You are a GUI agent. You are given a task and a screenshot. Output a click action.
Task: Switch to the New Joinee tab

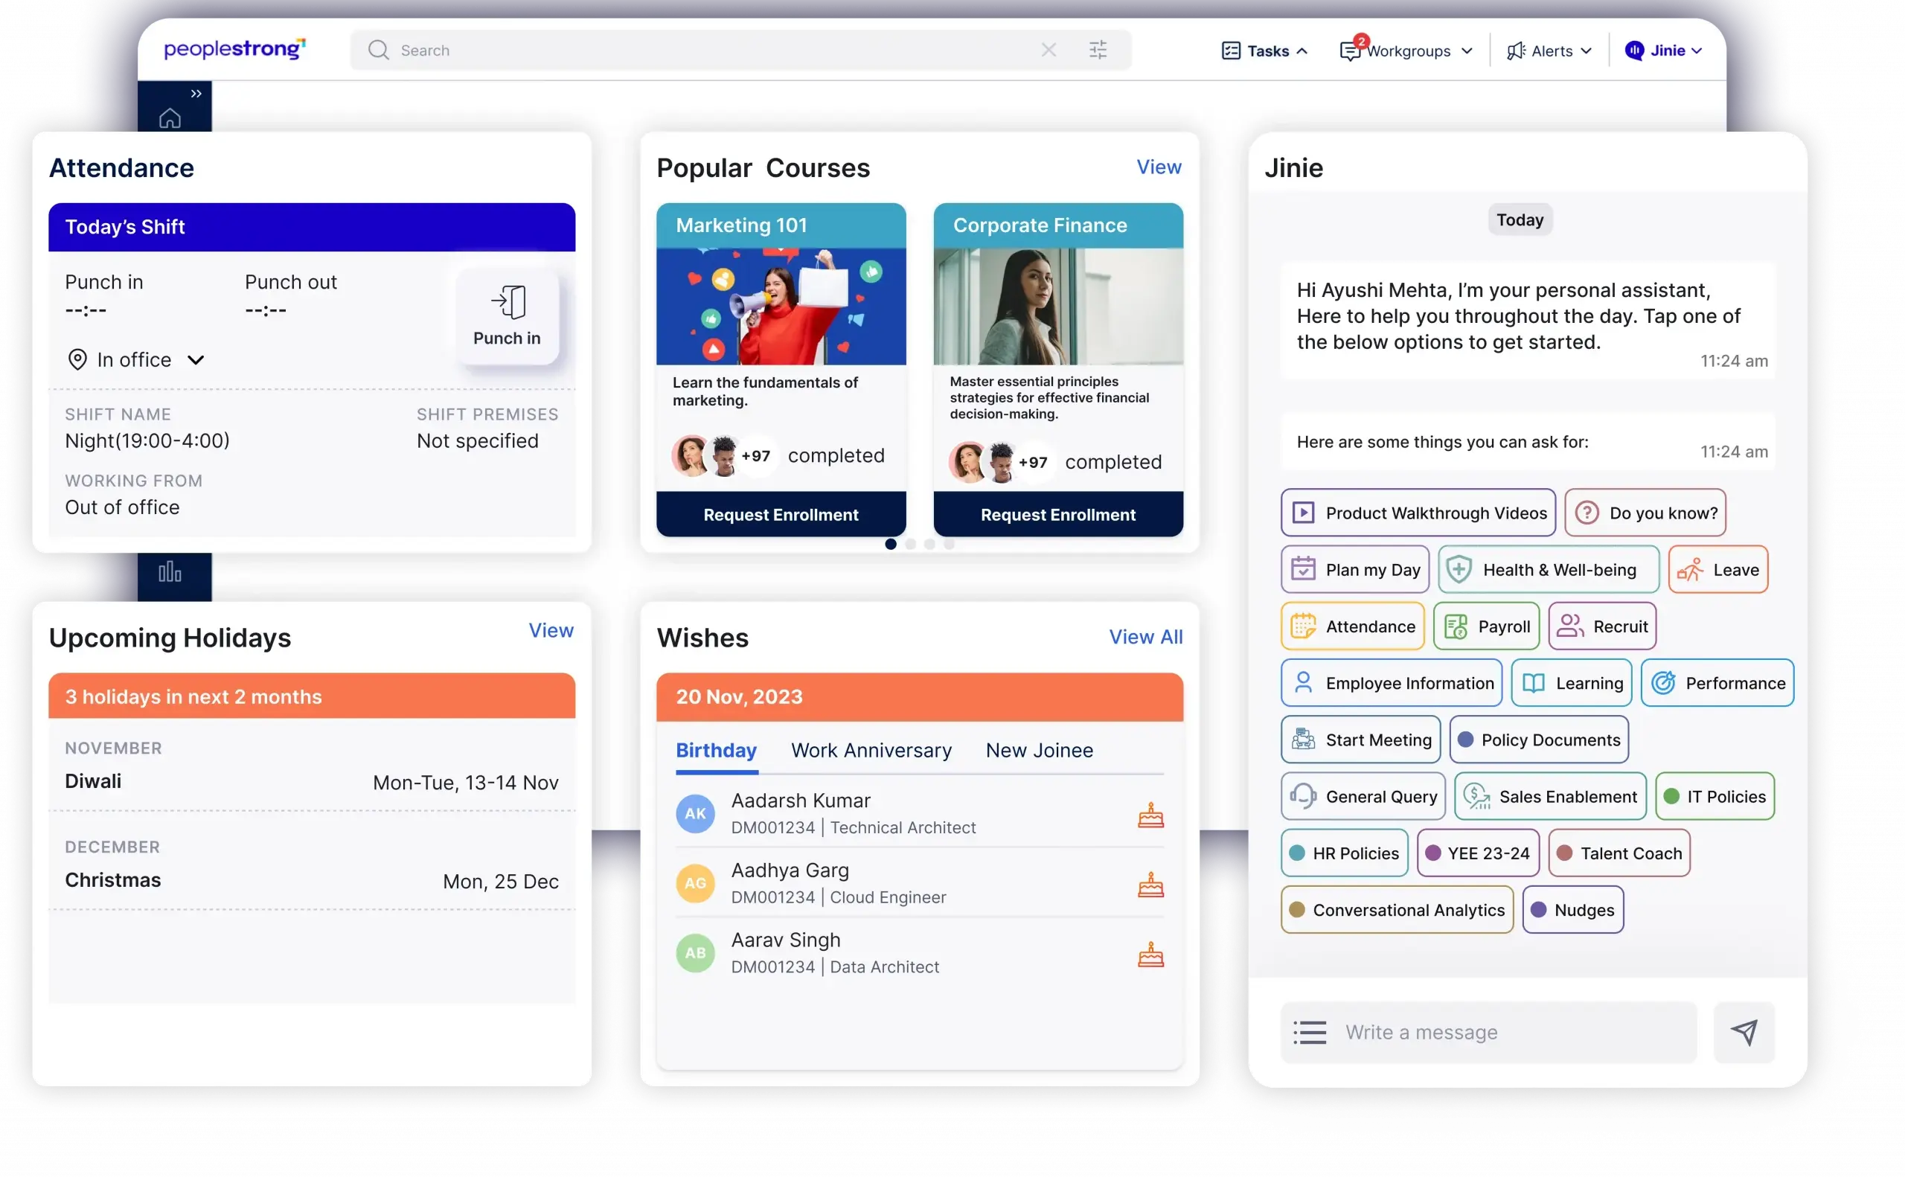point(1040,751)
